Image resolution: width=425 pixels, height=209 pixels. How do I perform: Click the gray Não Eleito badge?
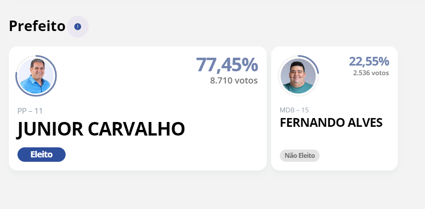point(300,155)
